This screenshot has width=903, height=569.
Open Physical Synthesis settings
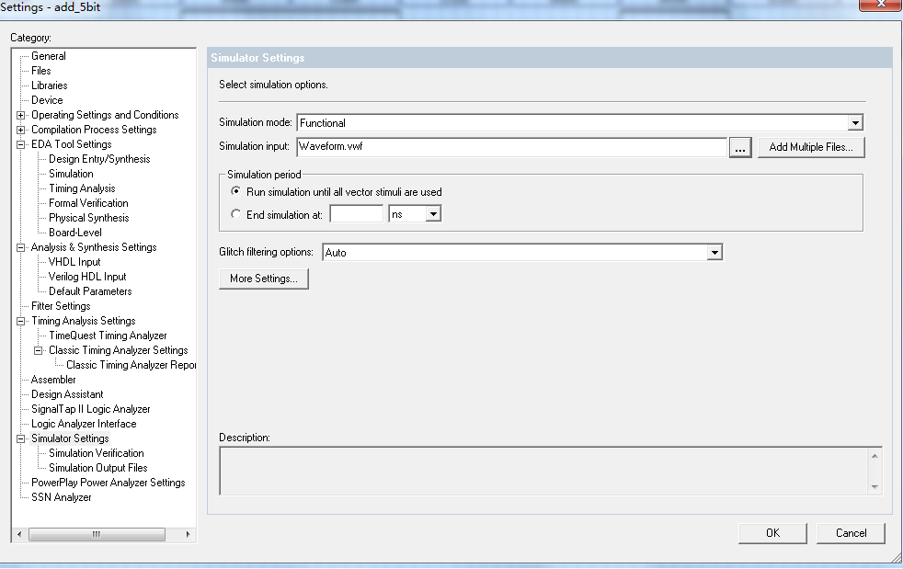point(88,218)
